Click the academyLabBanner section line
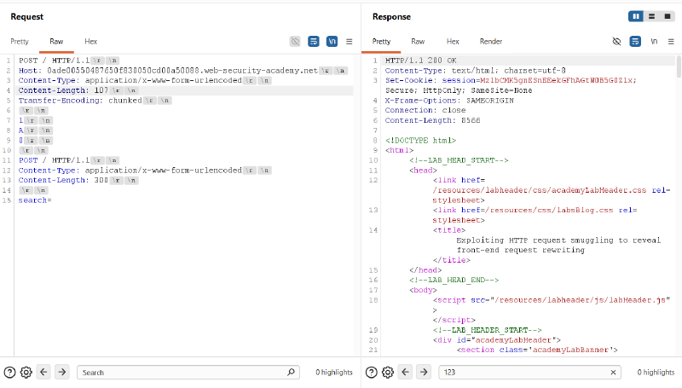 tap(537, 350)
